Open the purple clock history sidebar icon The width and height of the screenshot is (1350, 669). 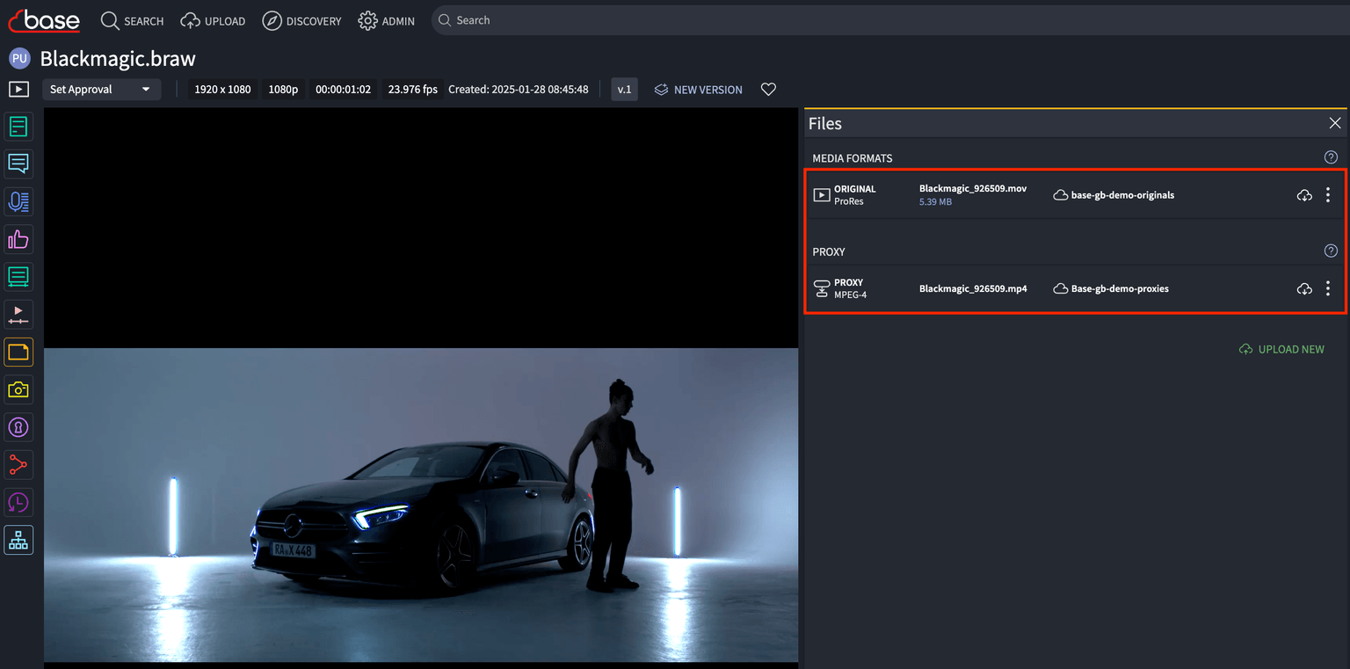click(x=18, y=503)
